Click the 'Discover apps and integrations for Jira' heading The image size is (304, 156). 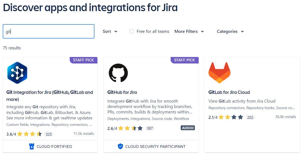[90, 8]
